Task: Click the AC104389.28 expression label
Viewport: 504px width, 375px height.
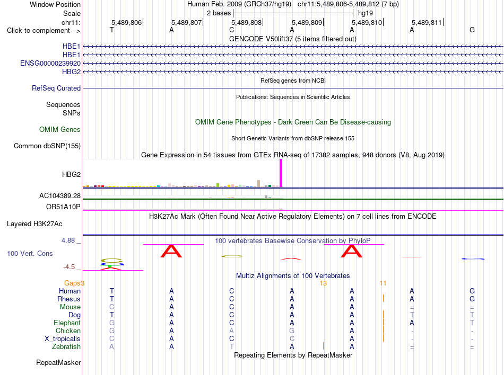Action: [60, 195]
